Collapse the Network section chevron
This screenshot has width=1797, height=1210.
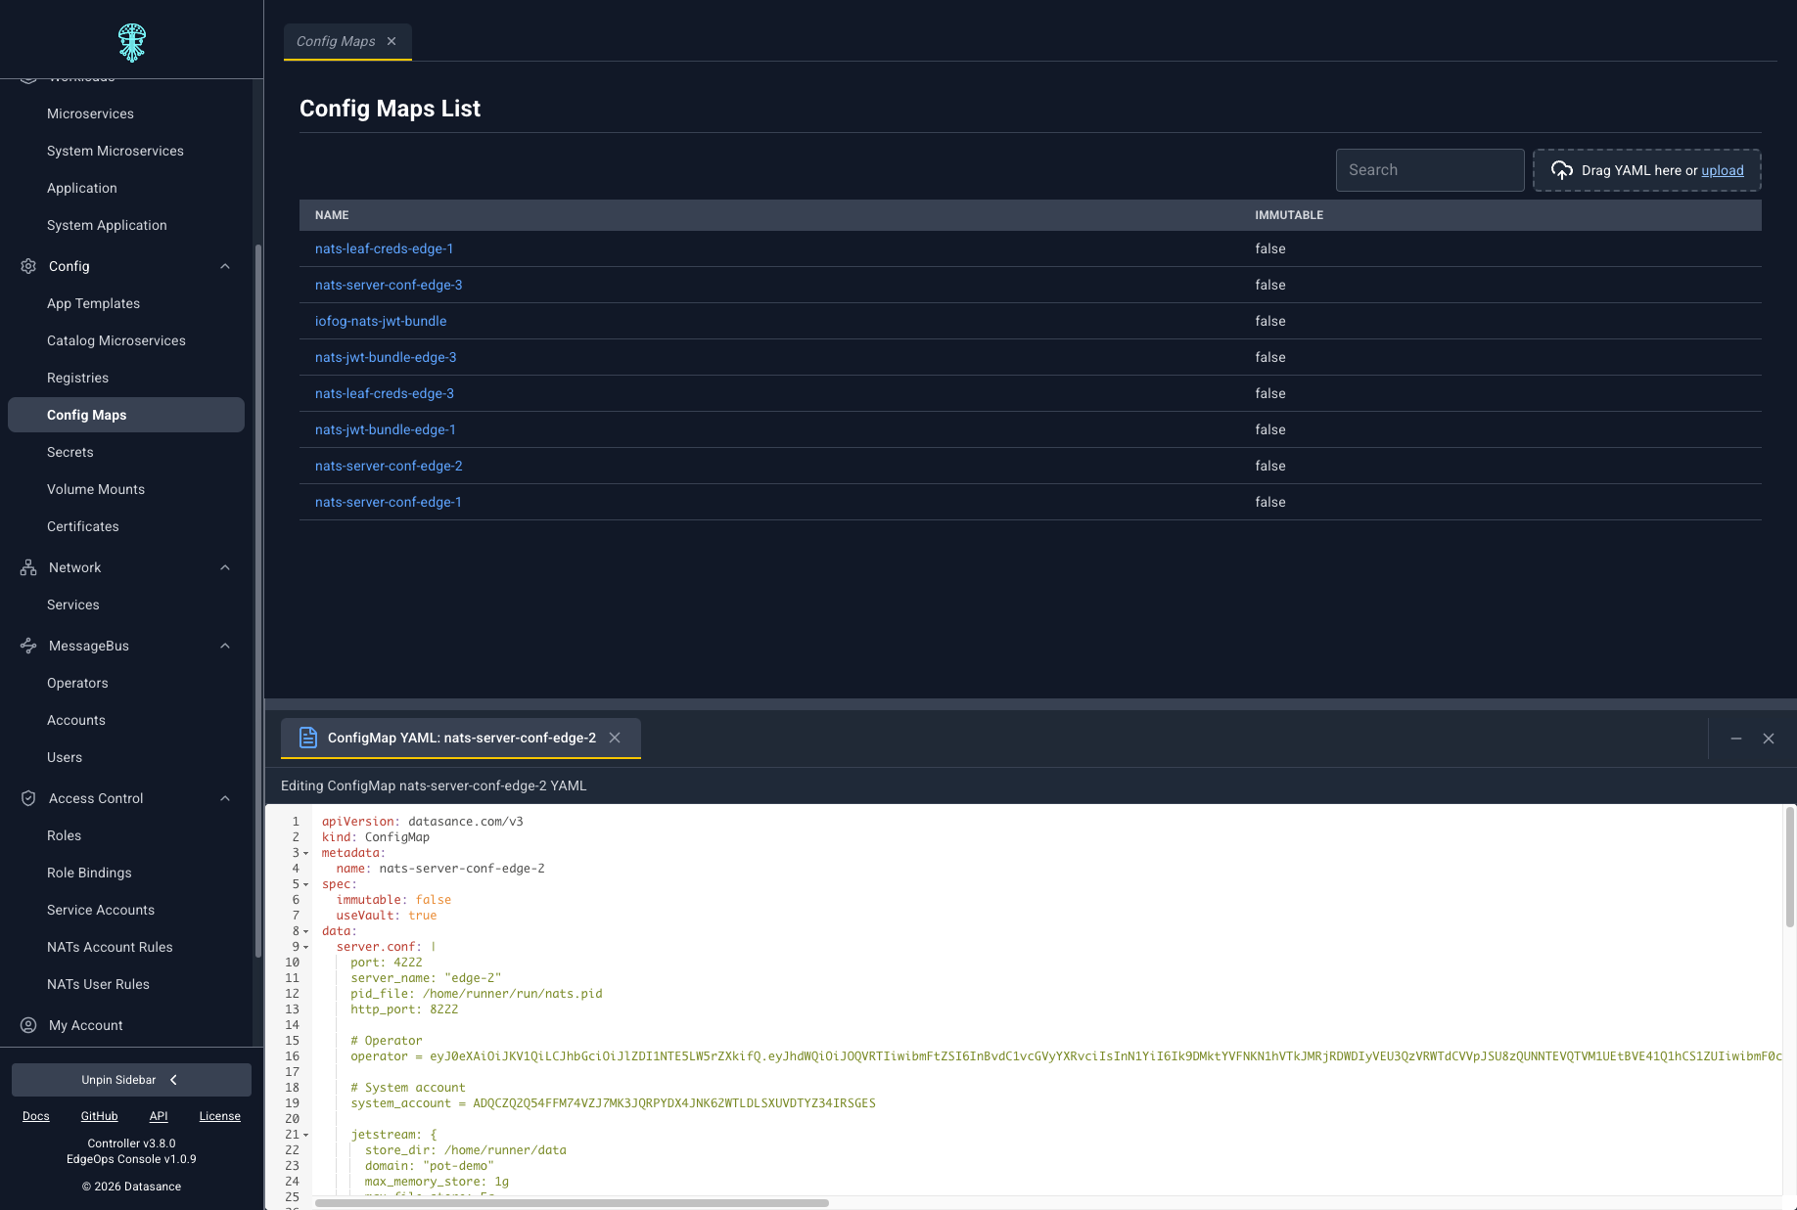[x=225, y=567]
